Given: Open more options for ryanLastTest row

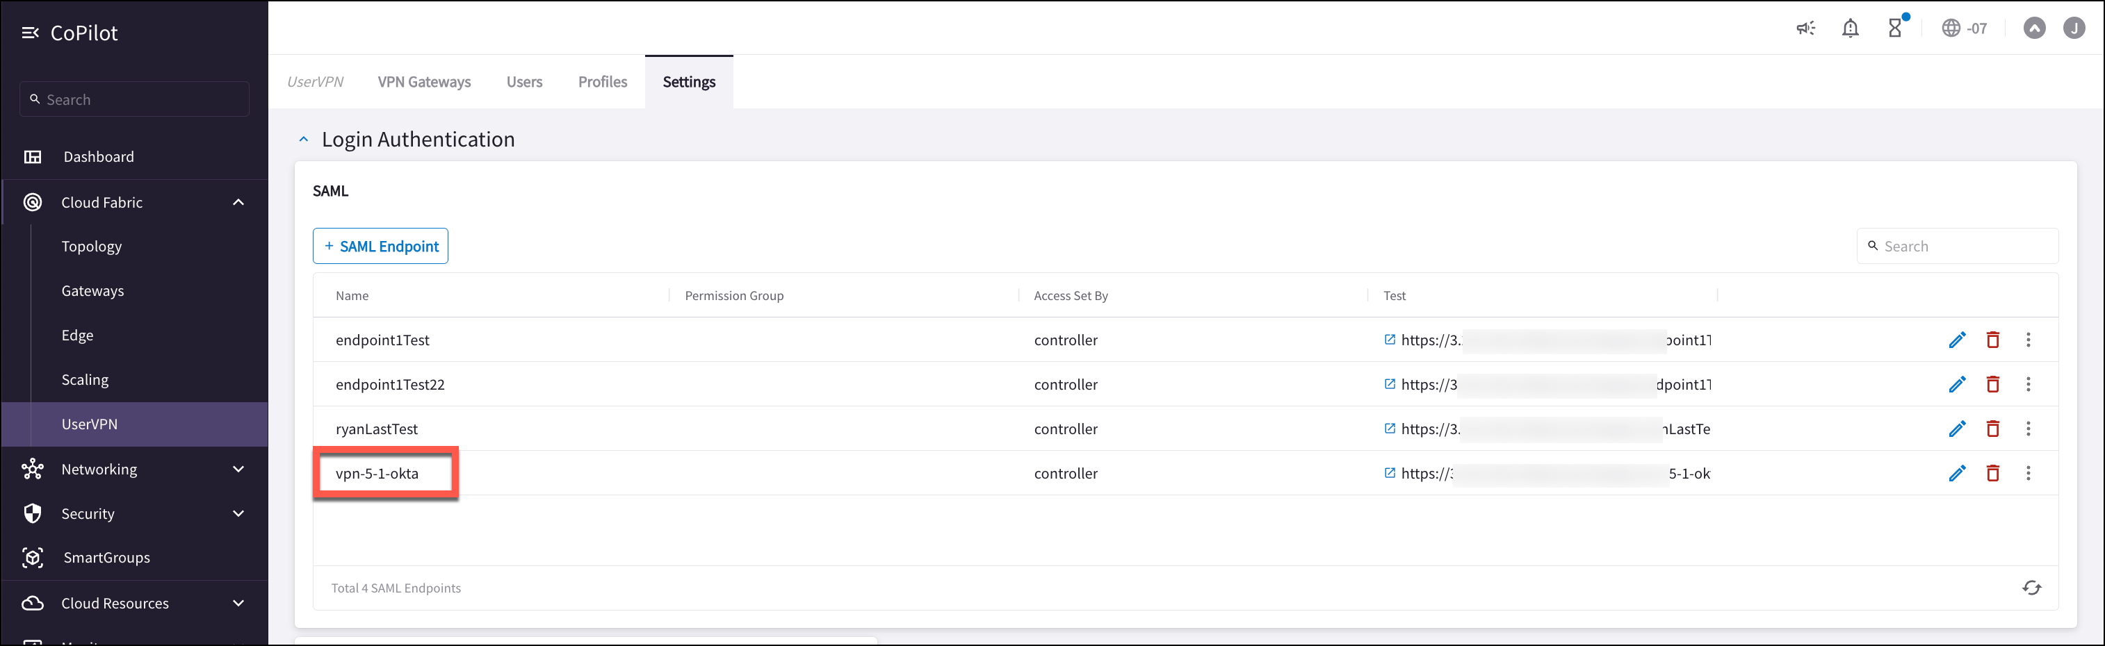Looking at the screenshot, I should tap(2029, 429).
